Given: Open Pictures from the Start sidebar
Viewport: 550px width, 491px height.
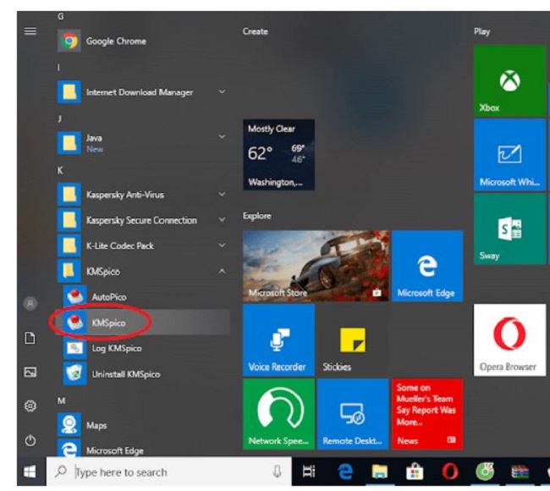Looking at the screenshot, I should click(x=30, y=372).
